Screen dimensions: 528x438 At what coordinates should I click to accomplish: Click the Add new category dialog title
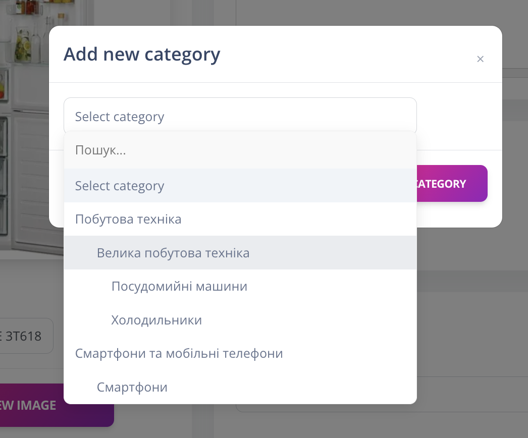click(142, 54)
